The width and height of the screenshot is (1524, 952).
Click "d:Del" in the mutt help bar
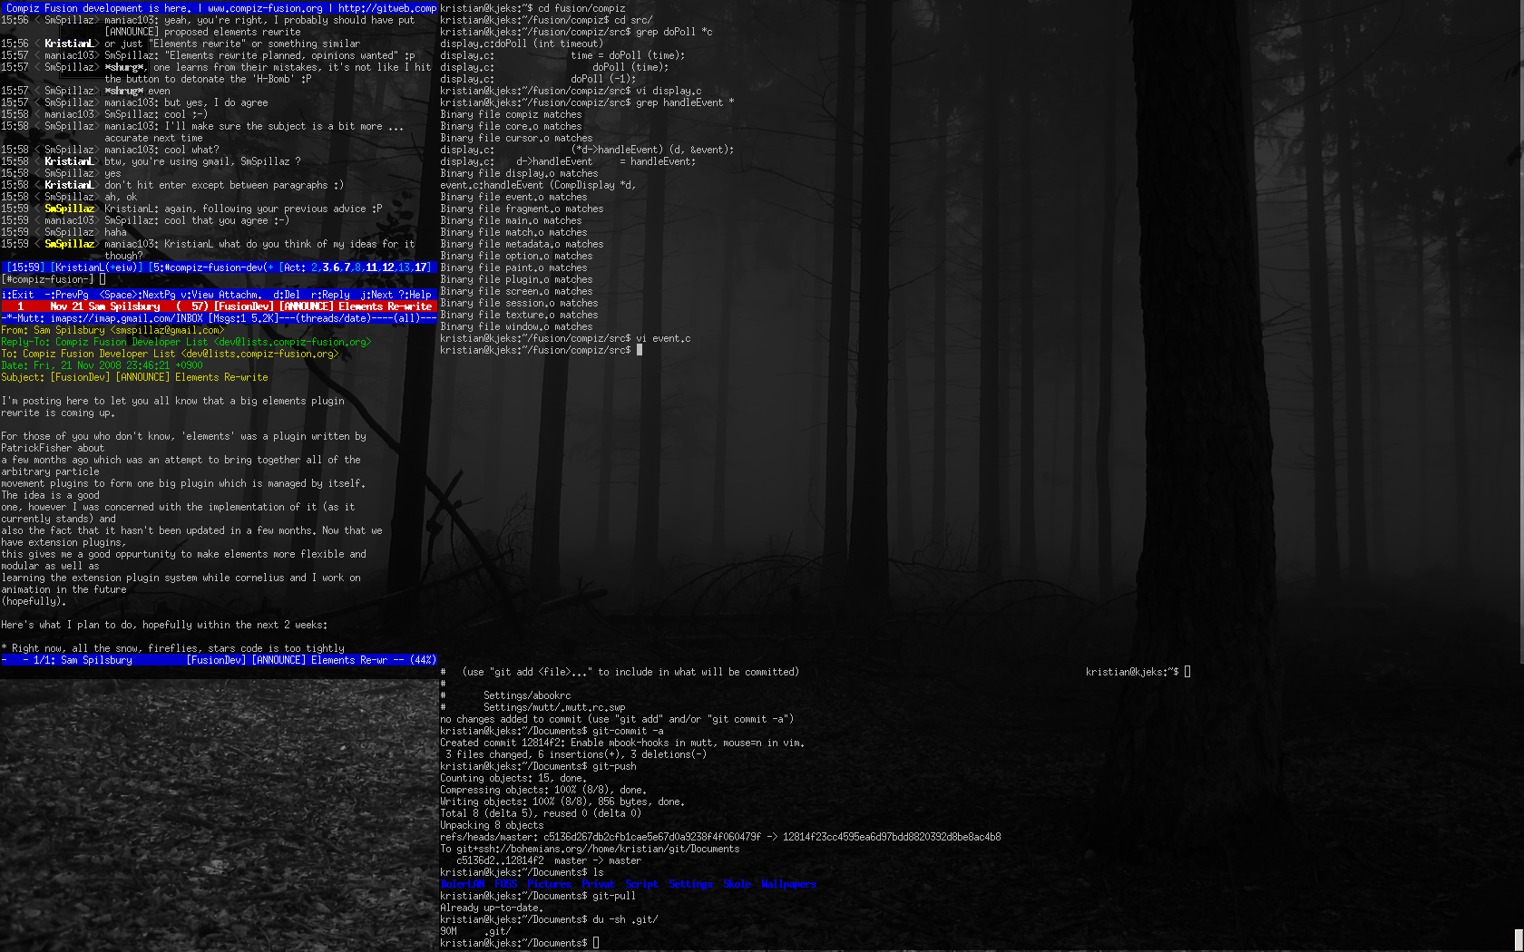287,295
